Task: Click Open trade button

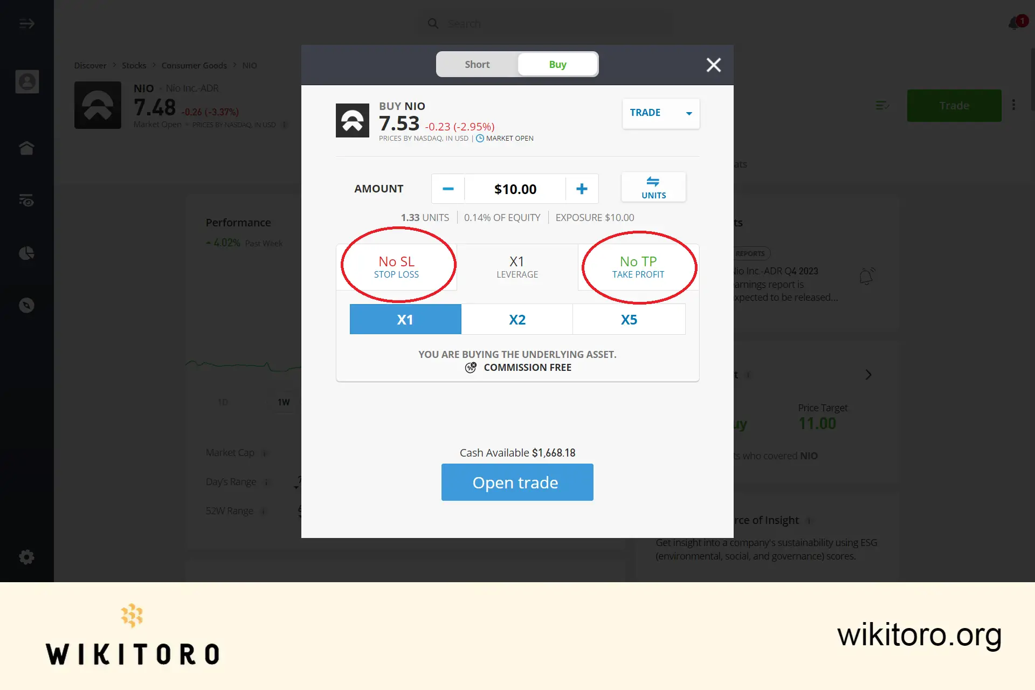Action: [x=517, y=482]
